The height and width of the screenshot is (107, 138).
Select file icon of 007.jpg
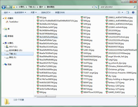pyautogui.click(x=82, y=17)
